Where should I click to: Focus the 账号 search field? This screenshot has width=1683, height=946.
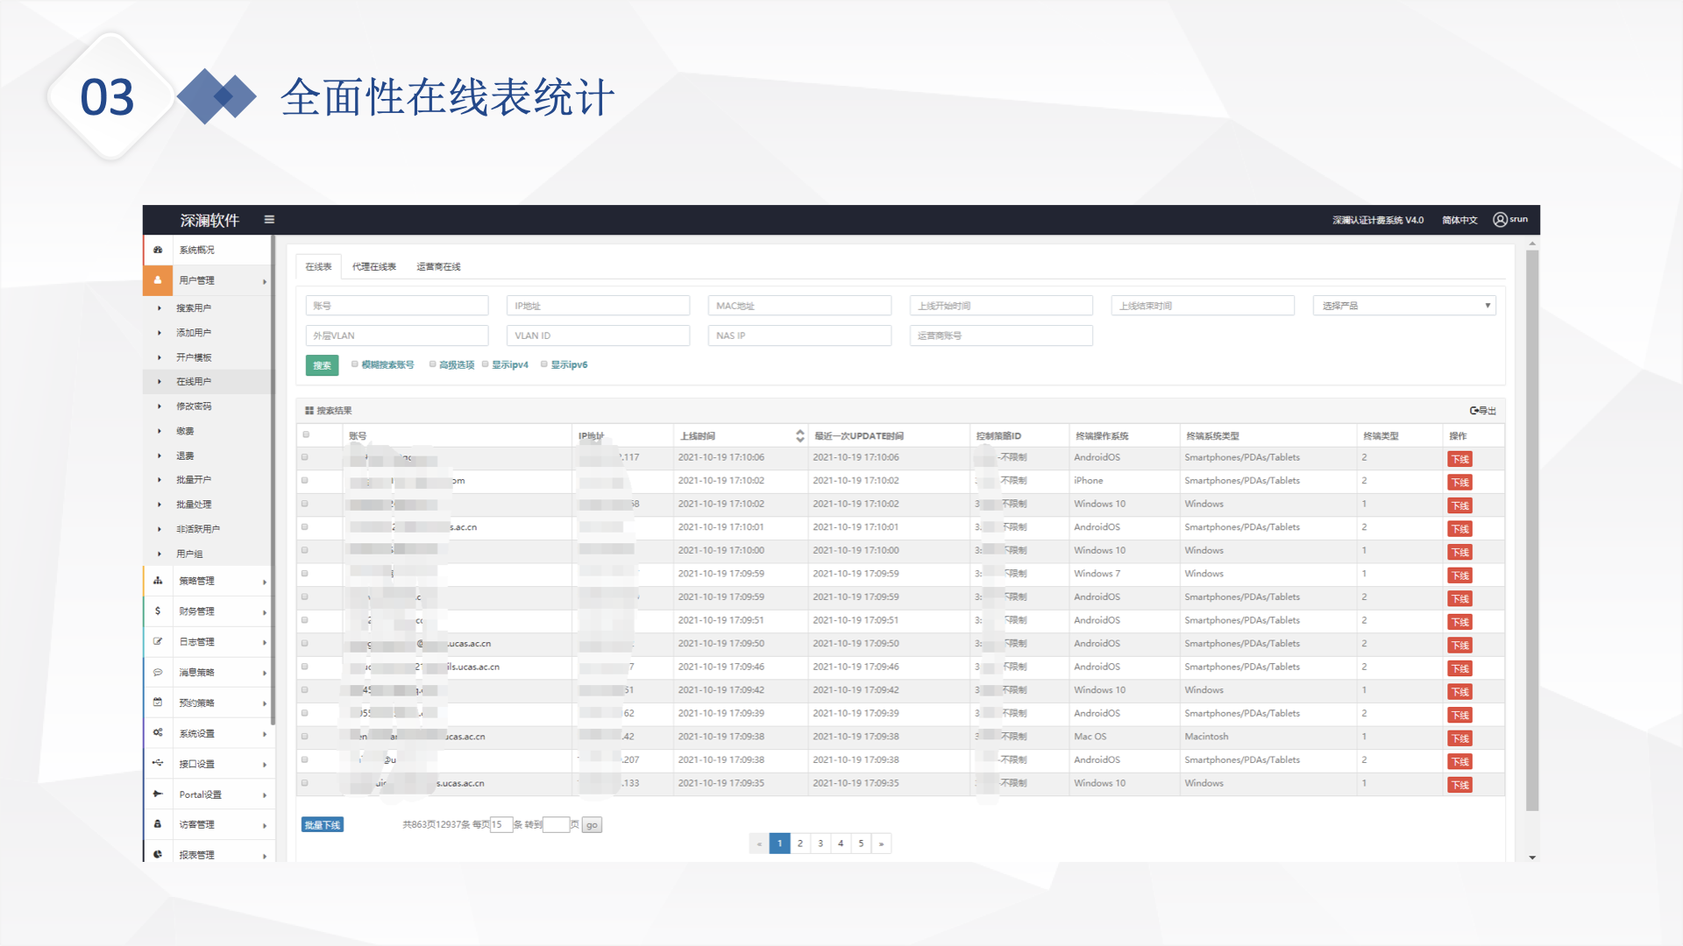click(x=397, y=306)
